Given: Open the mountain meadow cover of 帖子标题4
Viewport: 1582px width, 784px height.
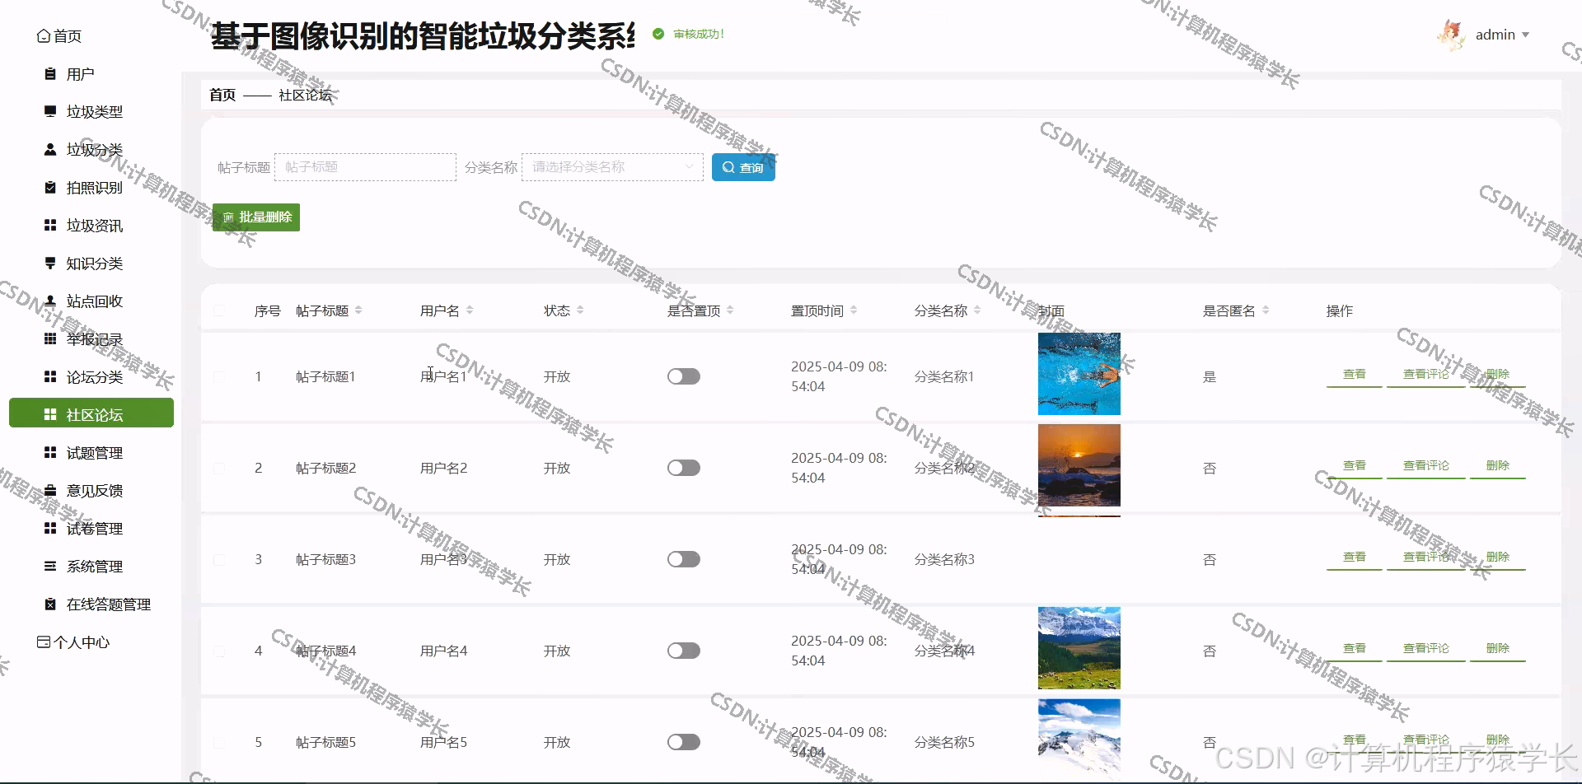Looking at the screenshot, I should click(1079, 648).
